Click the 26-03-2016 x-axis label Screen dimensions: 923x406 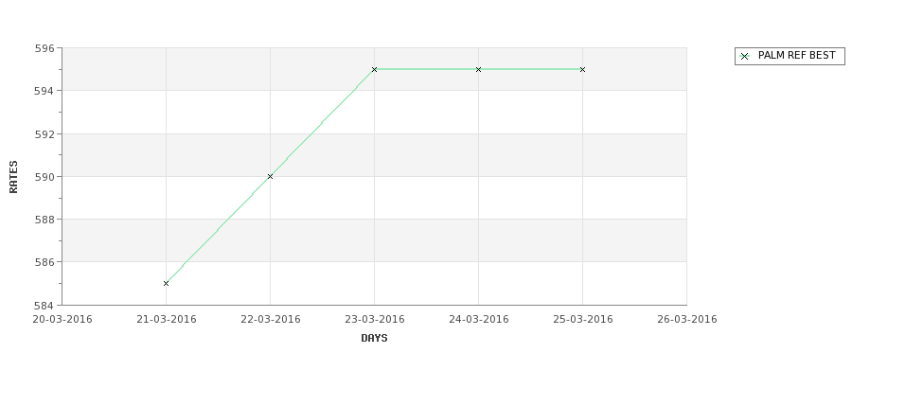(687, 320)
